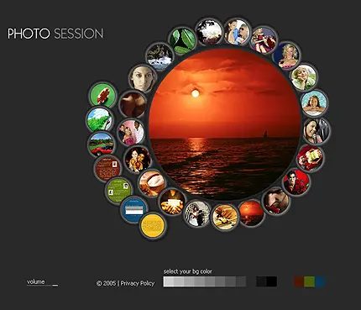This screenshot has width=361, height=310.
Task: Pick the black background swatch
Action: (x=272, y=281)
